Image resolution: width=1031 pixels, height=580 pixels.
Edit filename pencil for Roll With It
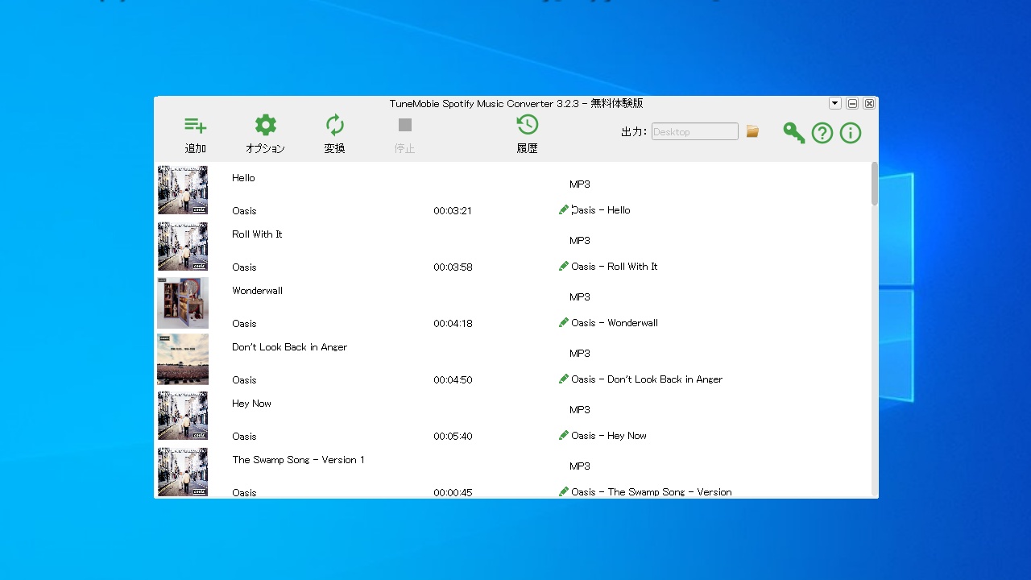click(563, 266)
